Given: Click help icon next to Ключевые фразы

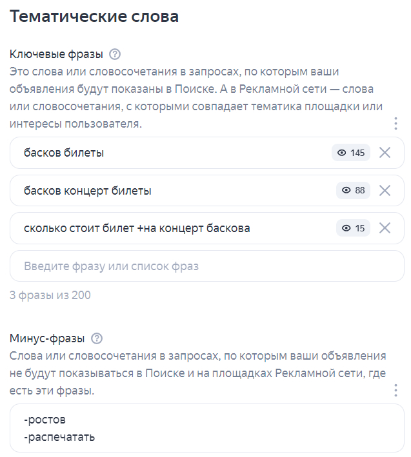Looking at the screenshot, I should pos(115,54).
